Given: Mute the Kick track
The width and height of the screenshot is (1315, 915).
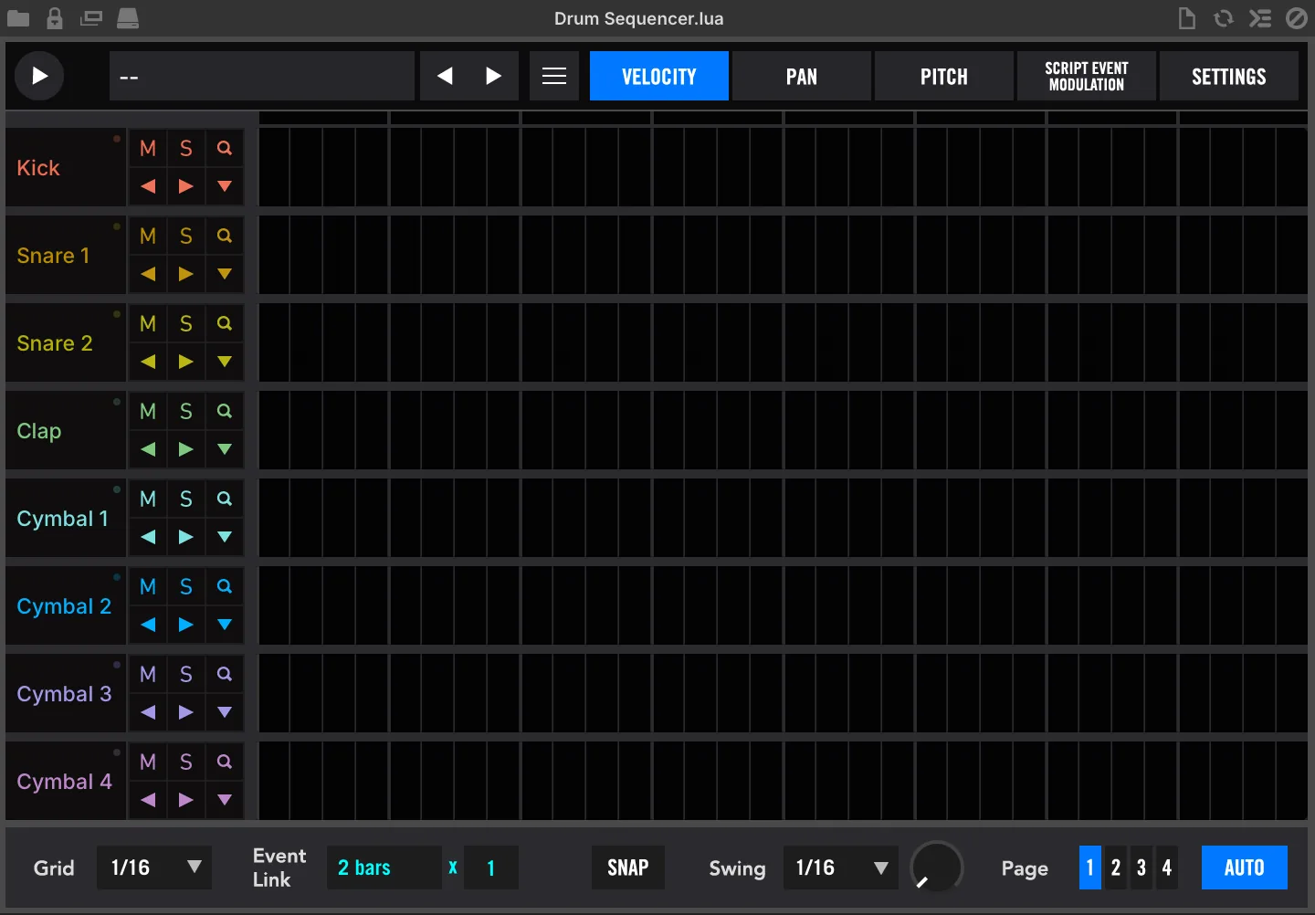Looking at the screenshot, I should click(x=148, y=148).
